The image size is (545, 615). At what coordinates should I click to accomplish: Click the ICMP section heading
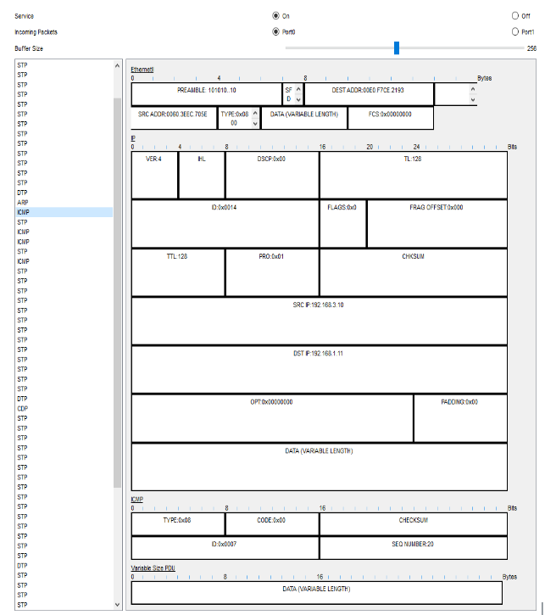click(136, 500)
